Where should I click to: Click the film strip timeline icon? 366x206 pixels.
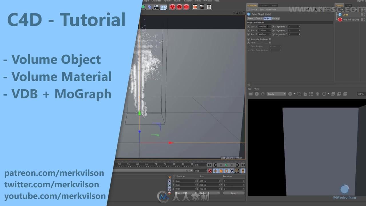point(243,171)
